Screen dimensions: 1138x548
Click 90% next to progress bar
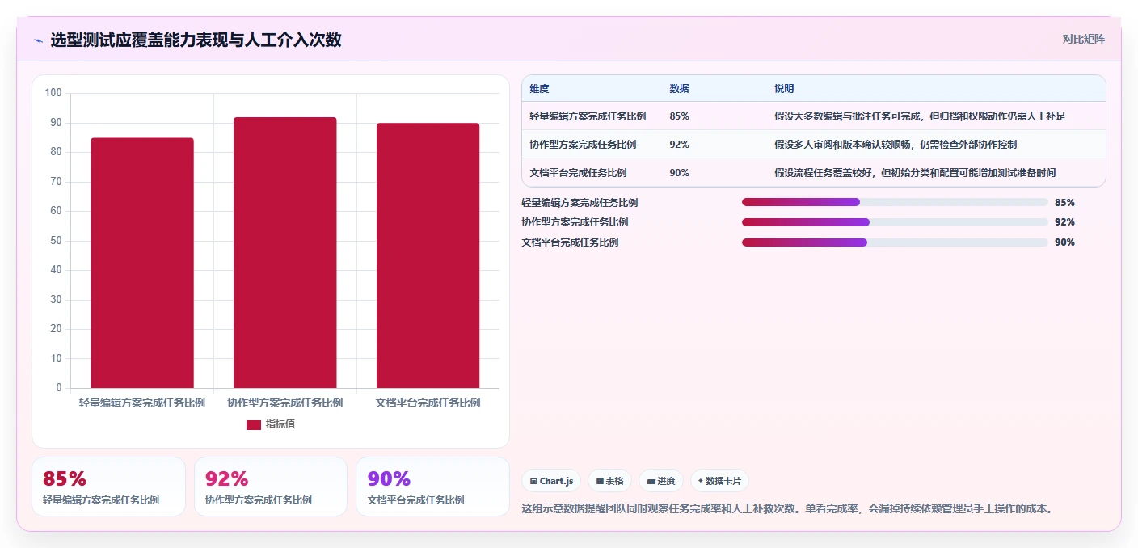[1064, 242]
